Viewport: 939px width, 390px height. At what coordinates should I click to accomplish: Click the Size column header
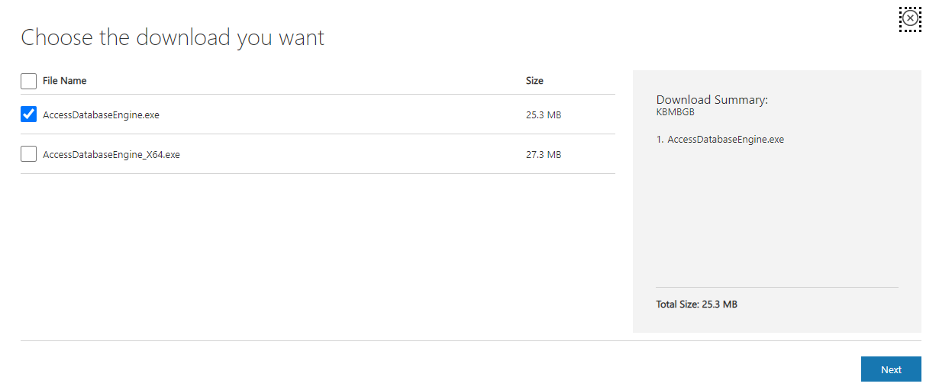(x=534, y=81)
